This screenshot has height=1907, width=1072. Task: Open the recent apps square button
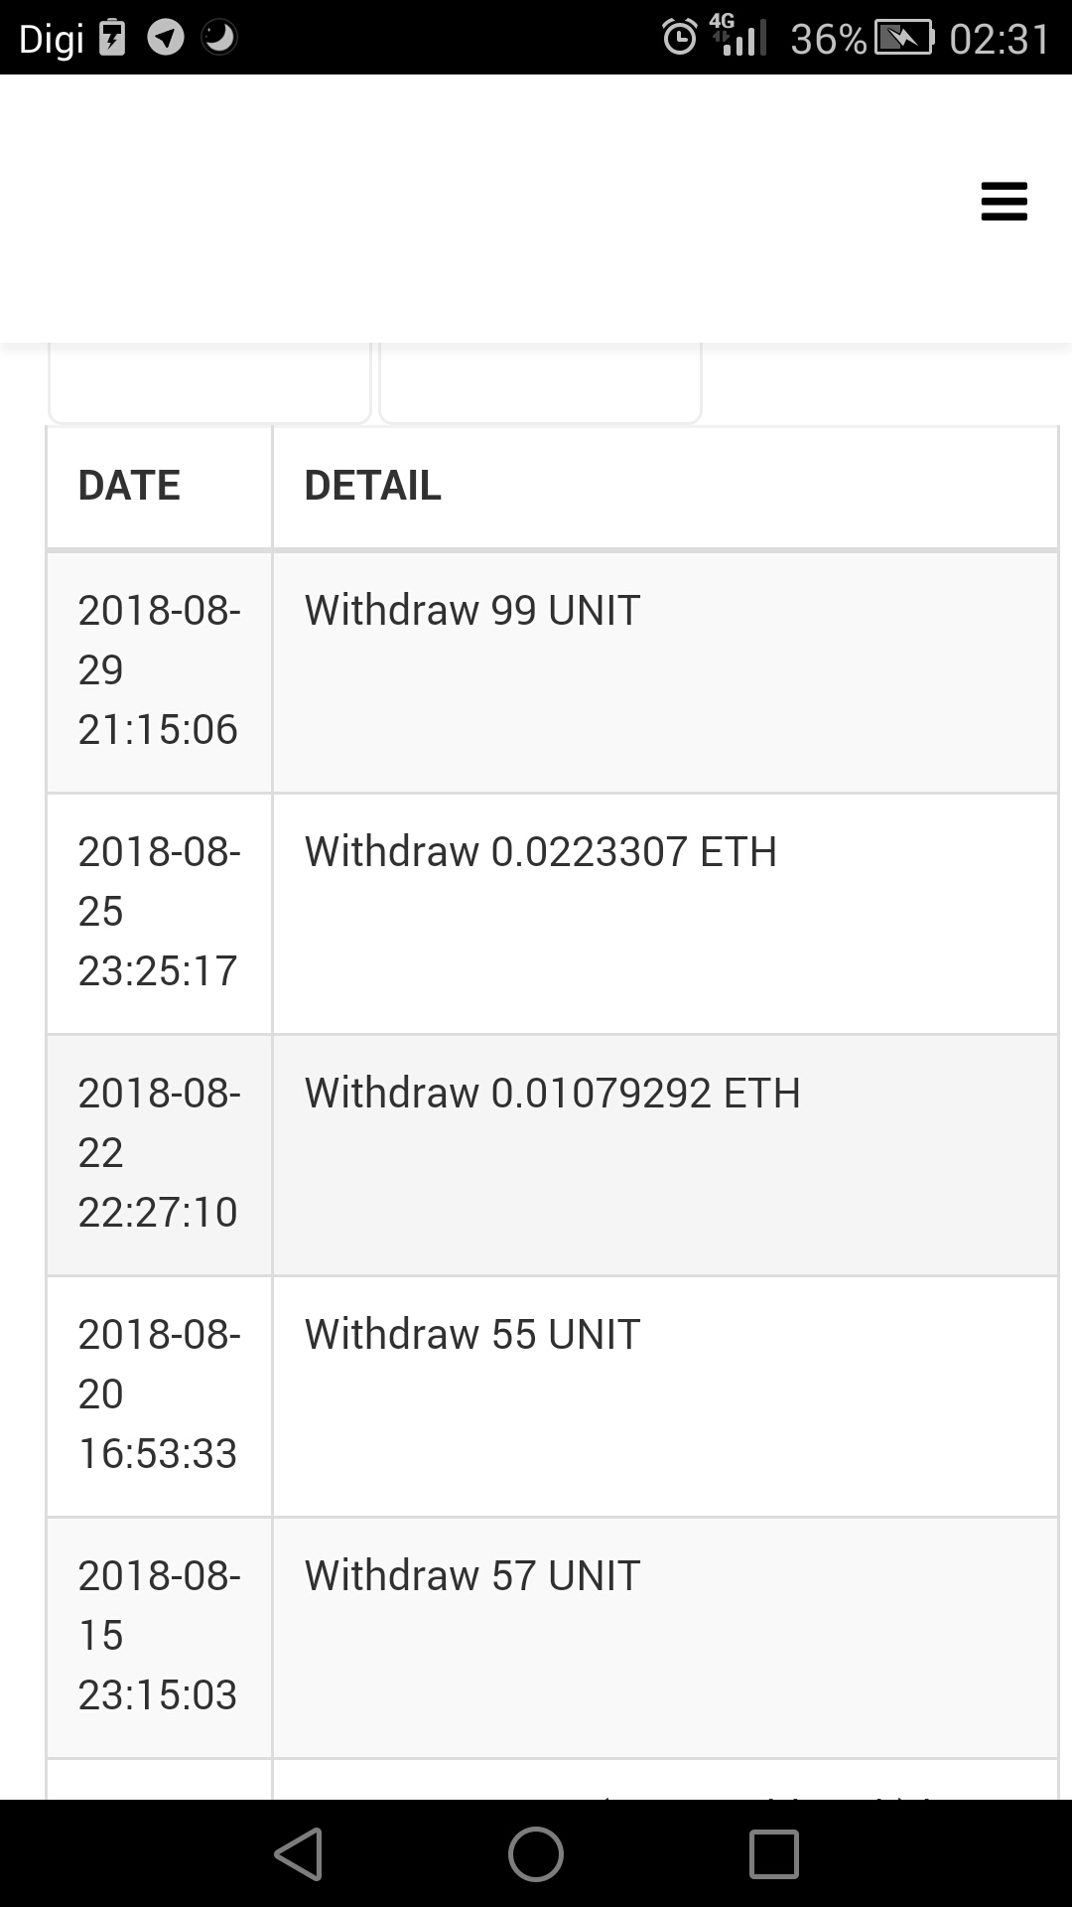click(773, 1853)
